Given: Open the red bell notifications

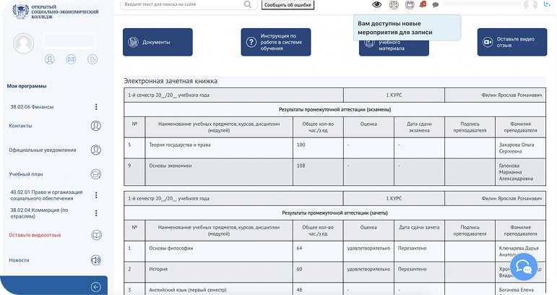Looking at the screenshot, I should (x=423, y=4).
